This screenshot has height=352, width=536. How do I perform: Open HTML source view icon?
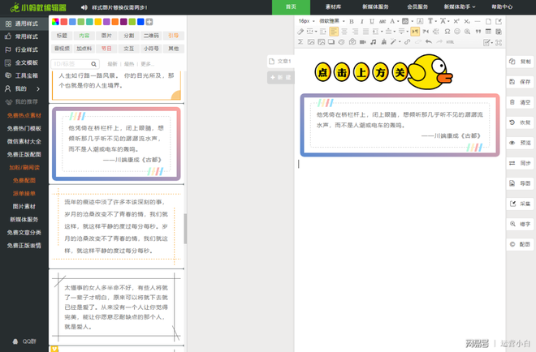[450, 42]
